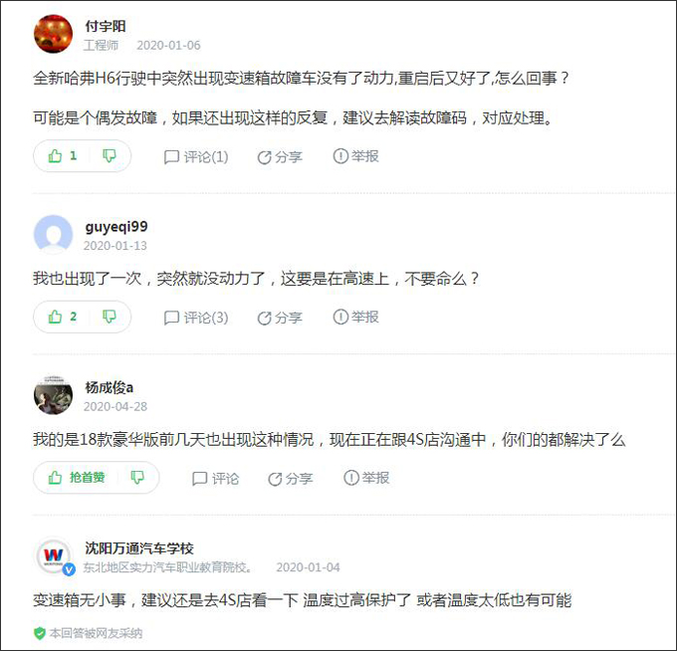Expand 评论(3) under guyeqi99's comment
677x651 pixels.
[196, 318]
